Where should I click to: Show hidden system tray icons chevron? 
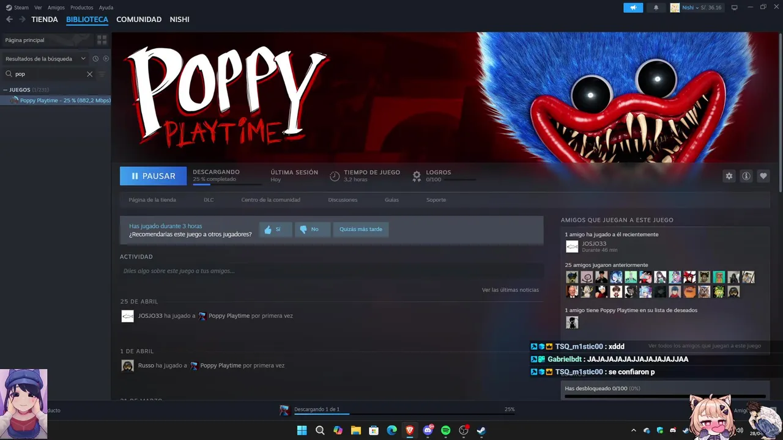633,430
